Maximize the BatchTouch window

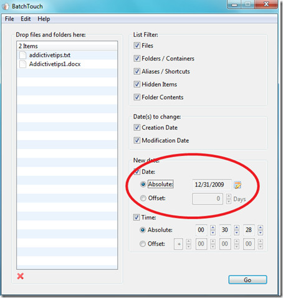[247, 4]
